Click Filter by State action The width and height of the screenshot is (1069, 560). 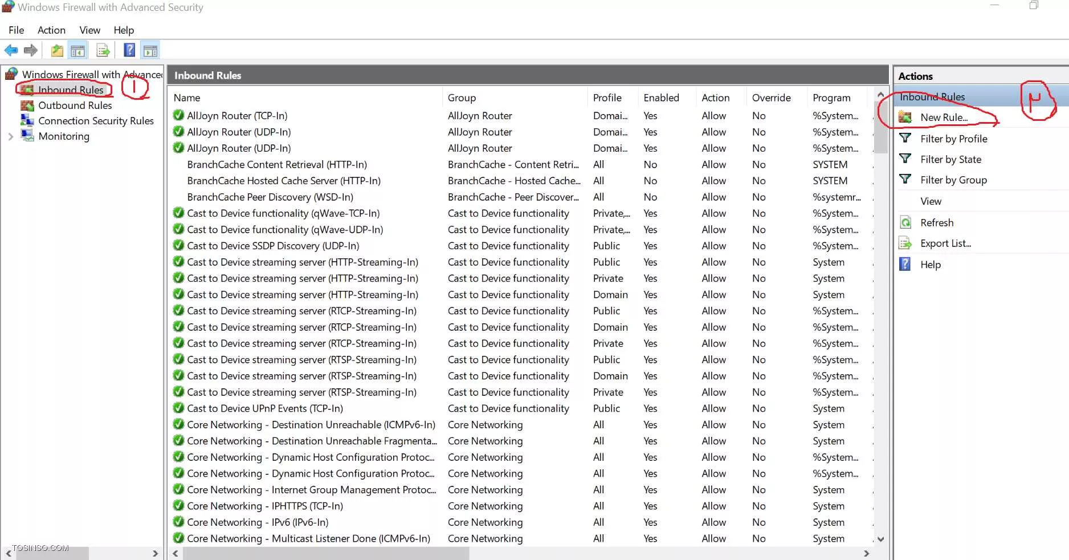click(x=950, y=159)
